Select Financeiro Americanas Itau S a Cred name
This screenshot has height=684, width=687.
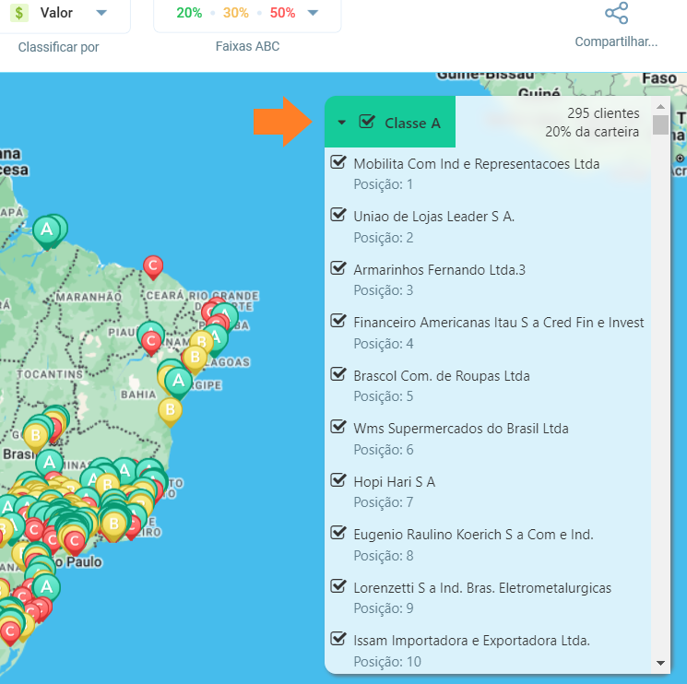coord(499,323)
